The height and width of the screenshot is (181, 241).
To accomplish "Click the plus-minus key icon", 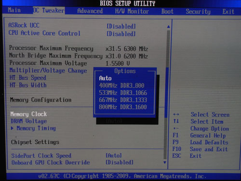I will 176,128.
